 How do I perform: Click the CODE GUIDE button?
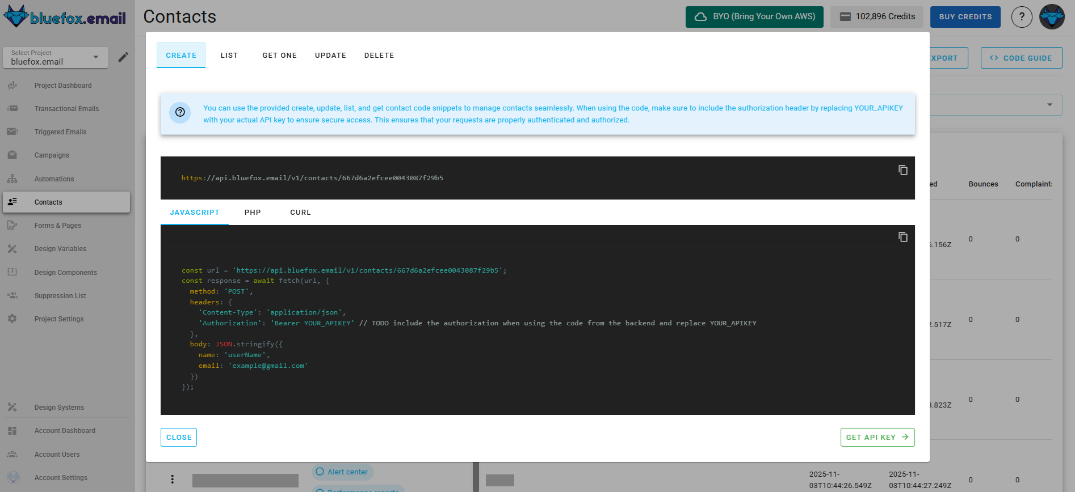click(1021, 58)
